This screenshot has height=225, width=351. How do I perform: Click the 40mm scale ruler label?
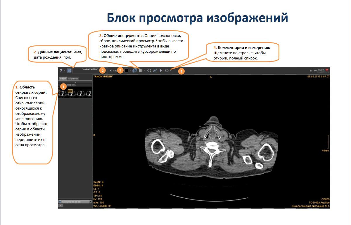pos(326,150)
